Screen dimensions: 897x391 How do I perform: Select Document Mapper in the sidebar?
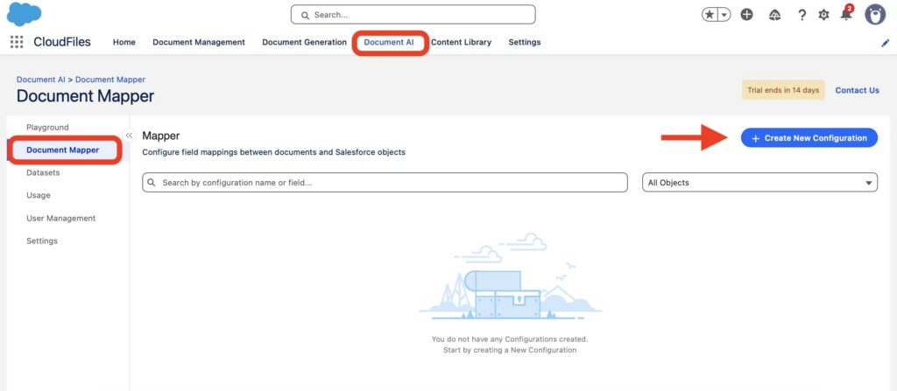click(63, 150)
